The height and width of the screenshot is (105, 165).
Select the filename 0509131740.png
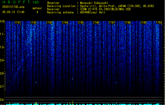pos(13,7)
